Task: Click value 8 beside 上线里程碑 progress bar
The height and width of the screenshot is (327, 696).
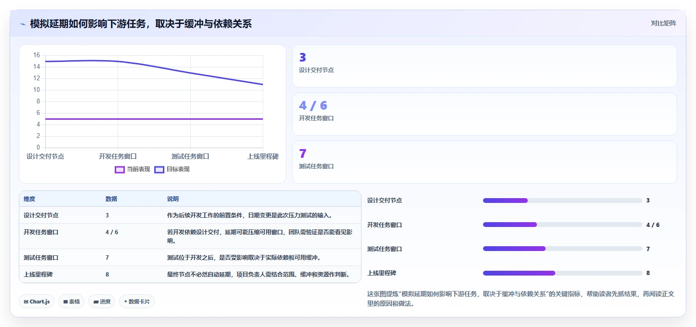Action: [x=648, y=273]
